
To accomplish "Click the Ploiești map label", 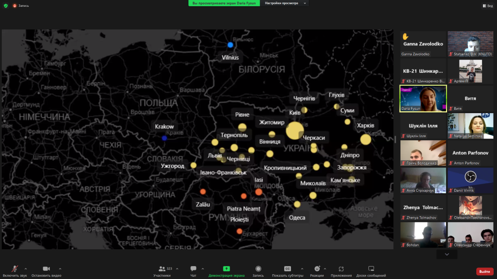I will coord(239,220).
